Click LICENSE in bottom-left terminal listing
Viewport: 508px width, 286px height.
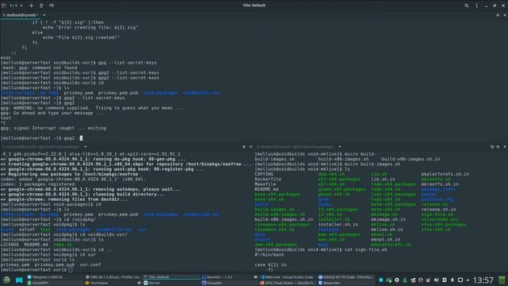[x=10, y=245]
